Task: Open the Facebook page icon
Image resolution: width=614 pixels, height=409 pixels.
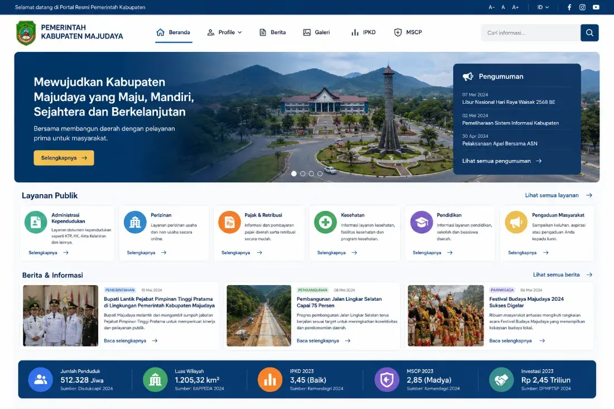Action: point(569,7)
